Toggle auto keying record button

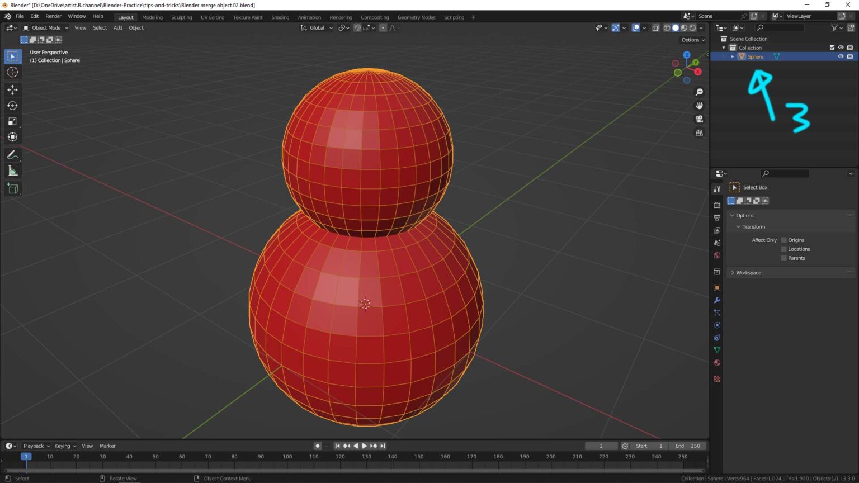317,446
